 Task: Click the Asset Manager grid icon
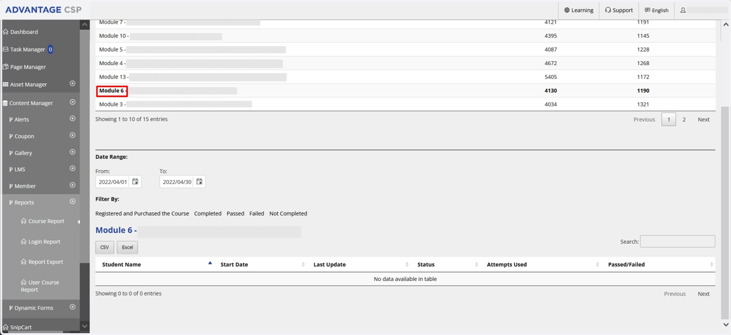point(5,85)
